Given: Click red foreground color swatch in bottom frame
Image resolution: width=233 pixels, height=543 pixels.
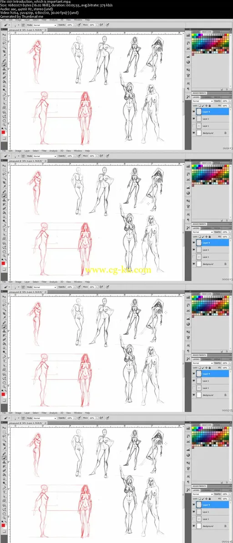Looking at the screenshot, I should click(x=4, y=525).
